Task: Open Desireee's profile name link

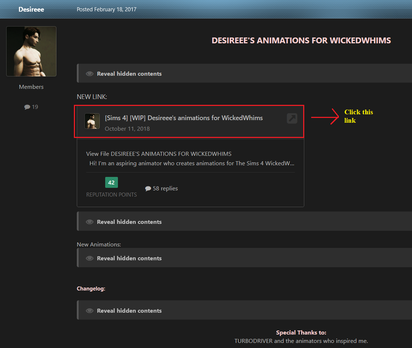Action: pyautogui.click(x=31, y=9)
